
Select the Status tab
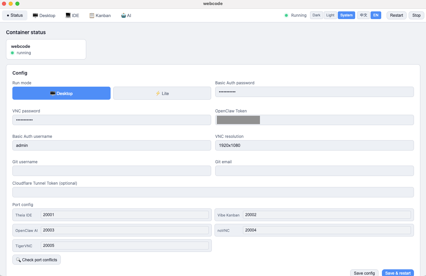pos(15,15)
